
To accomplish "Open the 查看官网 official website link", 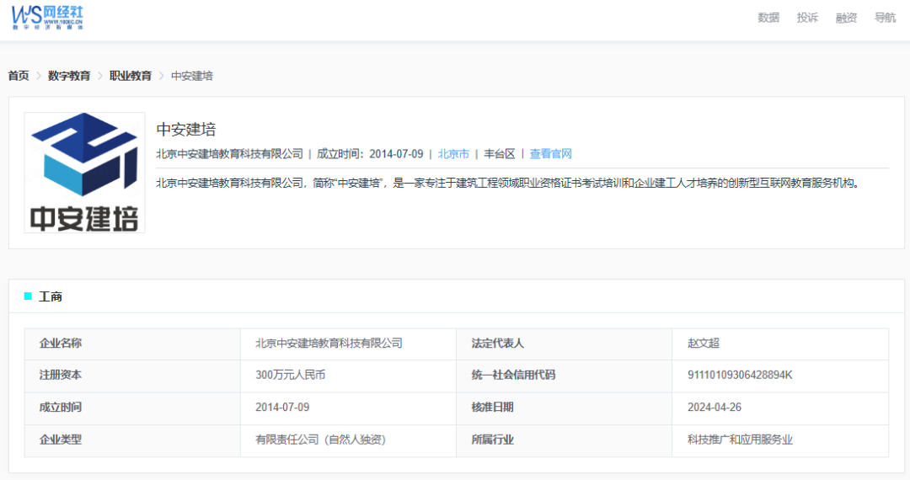I will pos(551,154).
